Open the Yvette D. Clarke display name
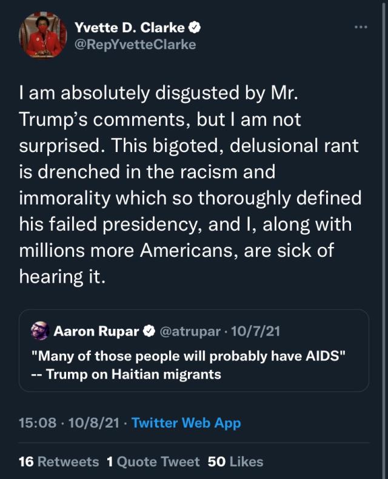Screen dimensions: 388x479 point(129,27)
